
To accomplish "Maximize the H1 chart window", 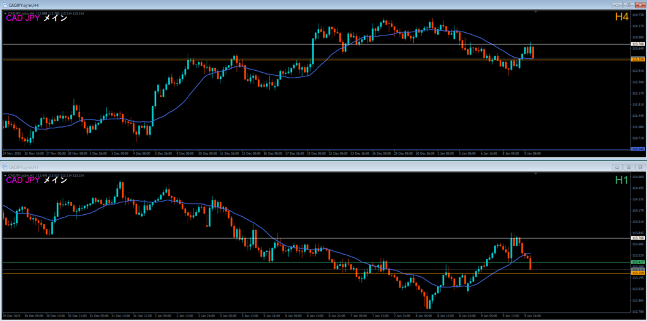I will coord(628,167).
